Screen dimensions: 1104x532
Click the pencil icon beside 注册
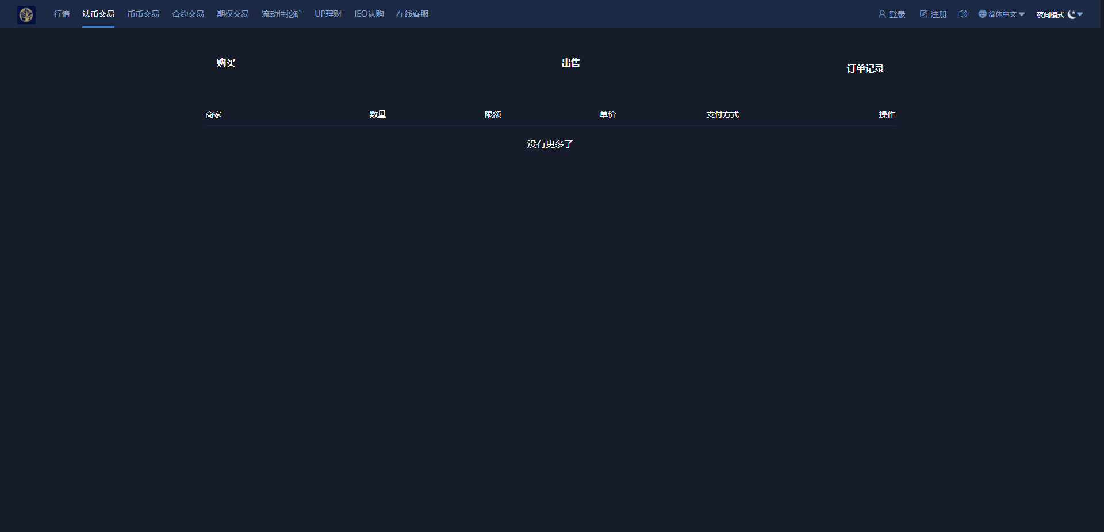pyautogui.click(x=923, y=14)
